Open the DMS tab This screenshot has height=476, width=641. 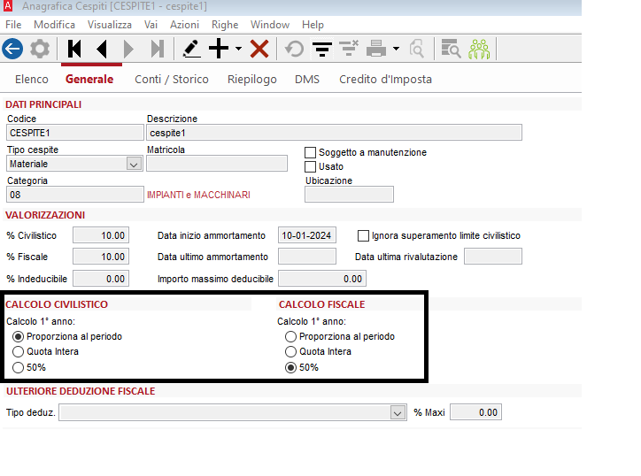tap(307, 79)
